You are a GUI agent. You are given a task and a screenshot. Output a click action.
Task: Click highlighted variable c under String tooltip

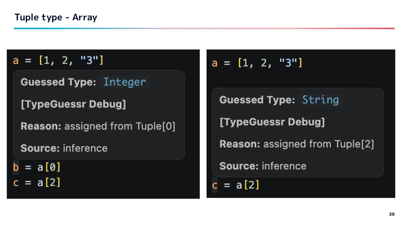pyautogui.click(x=215, y=185)
